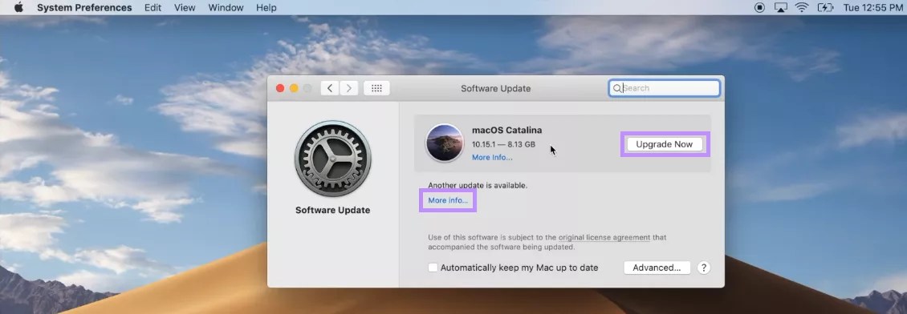Open More Info under Another update available
907x314 pixels.
click(x=448, y=200)
